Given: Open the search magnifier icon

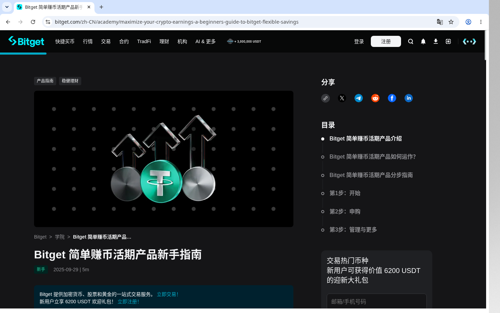Looking at the screenshot, I should 411,41.
